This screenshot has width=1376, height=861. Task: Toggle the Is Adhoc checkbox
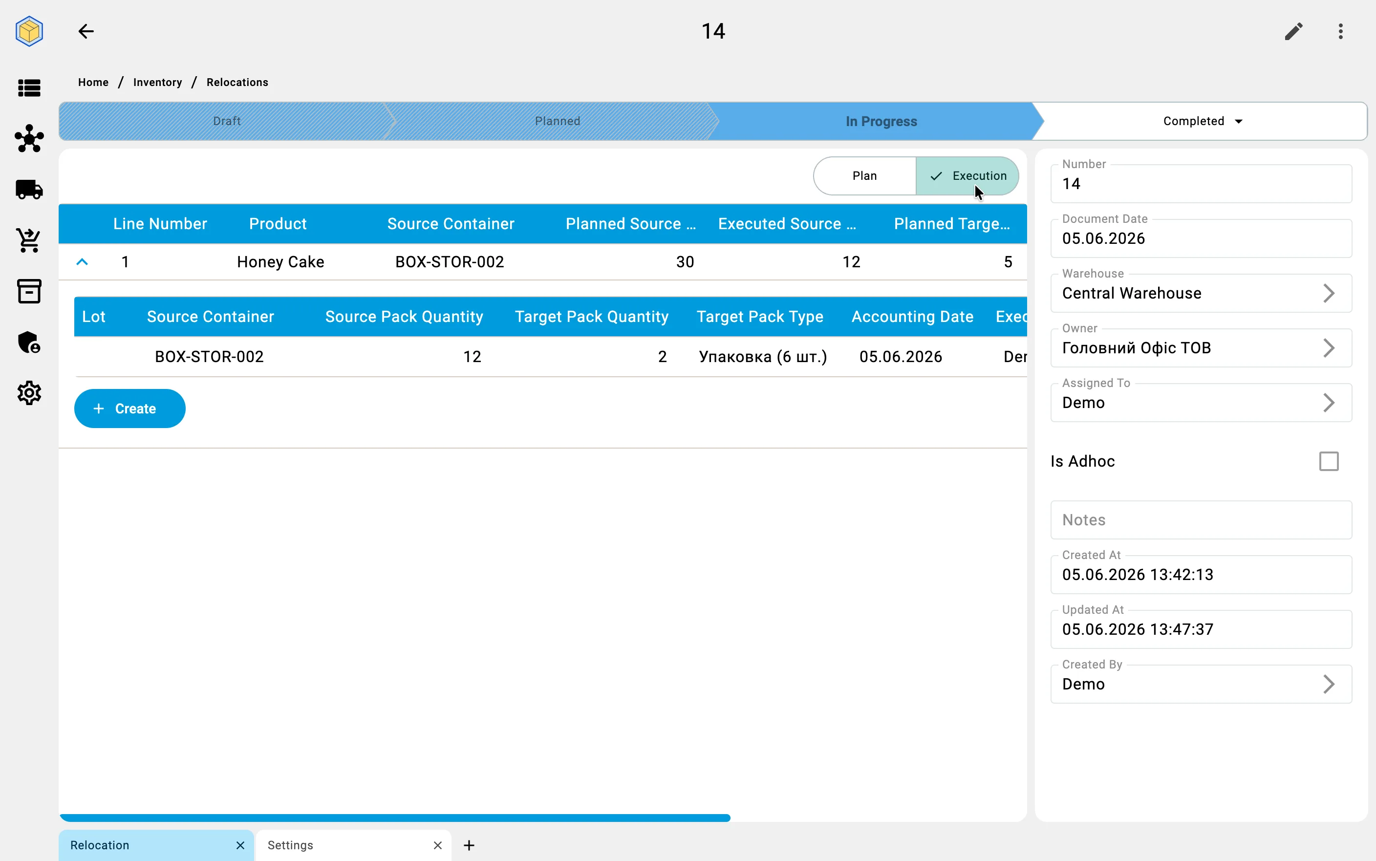(1329, 461)
